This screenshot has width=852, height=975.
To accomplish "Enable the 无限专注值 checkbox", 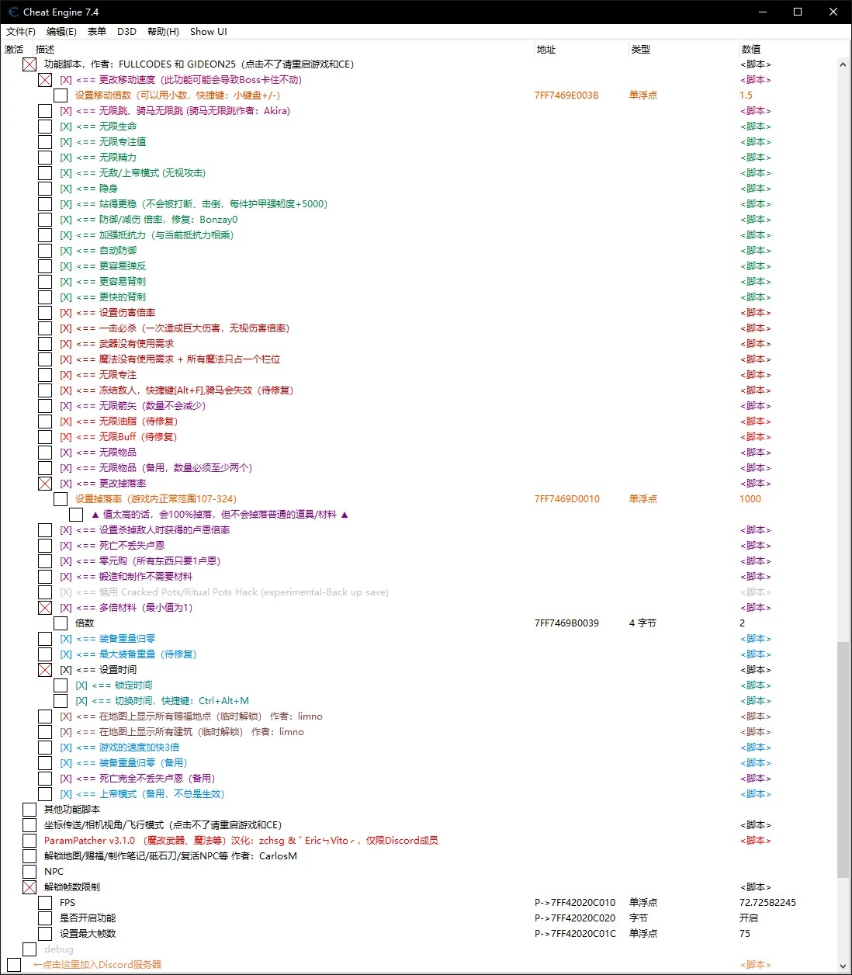I will 45,142.
